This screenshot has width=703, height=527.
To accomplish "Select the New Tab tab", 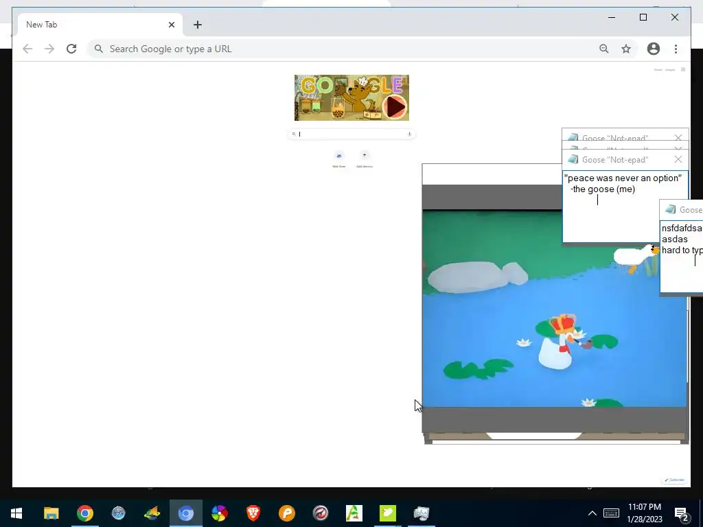I will tap(100, 25).
